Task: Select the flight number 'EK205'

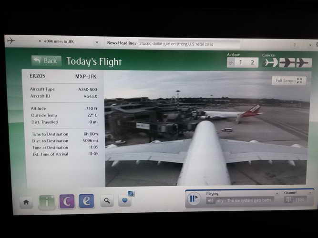Action: pyautogui.click(x=37, y=76)
